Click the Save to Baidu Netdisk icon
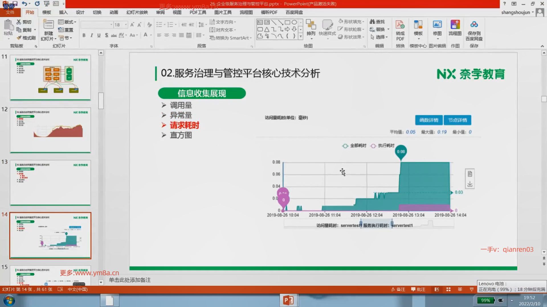Image resolution: width=547 pixels, height=307 pixels. coord(474,25)
